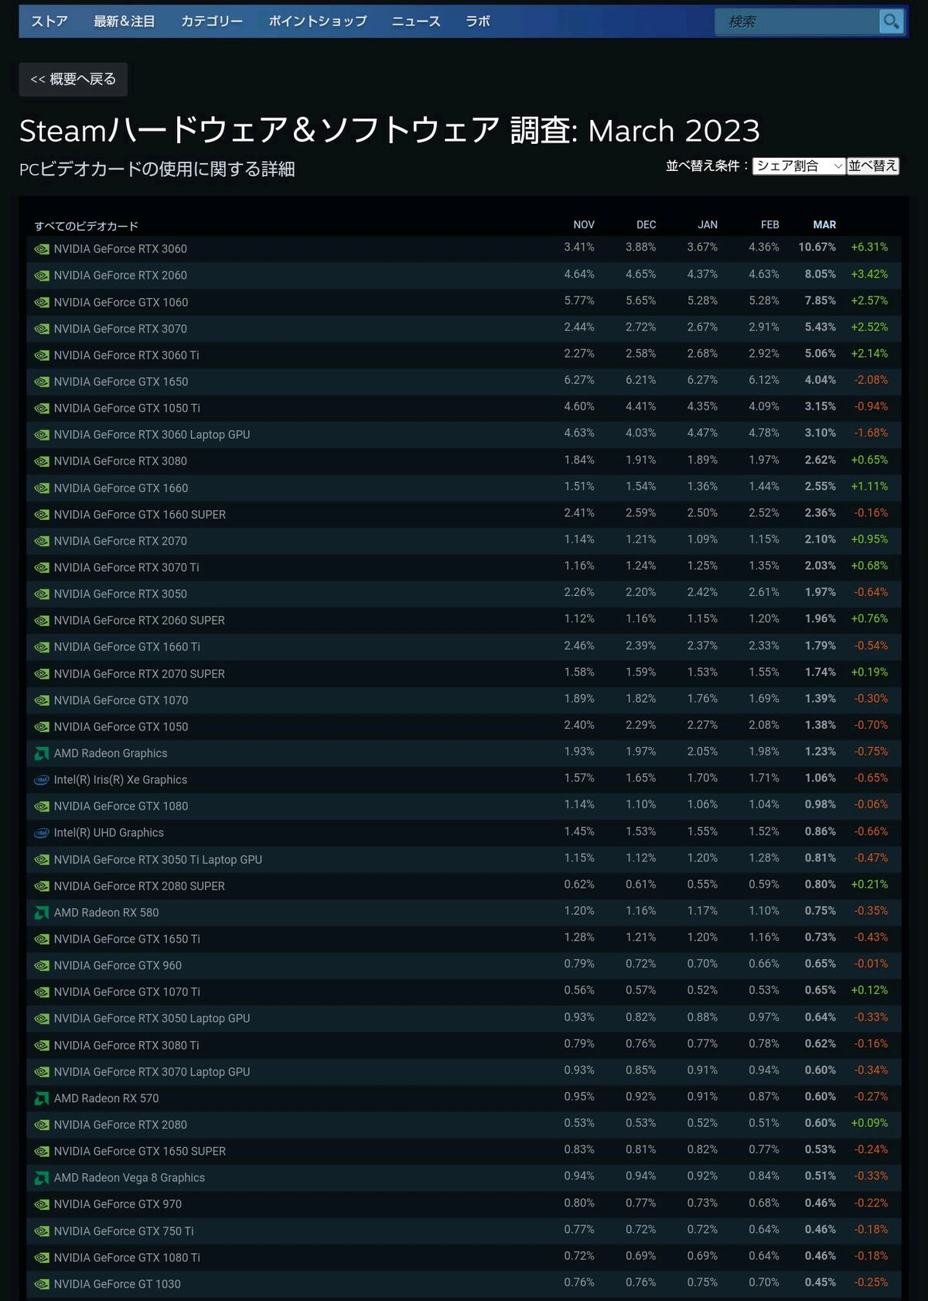The image size is (928, 1301).
Task: Click the NOV column header
Action: pos(584,225)
